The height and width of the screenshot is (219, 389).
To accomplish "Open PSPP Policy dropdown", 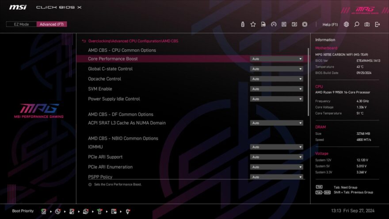I will tap(276, 177).
